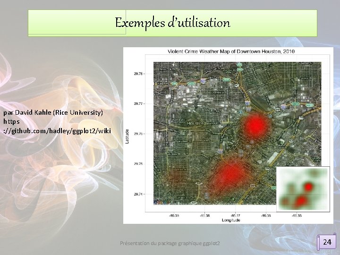Click the longitude tick label -95.39
Screen dimensions: 340x255
(174, 216)
